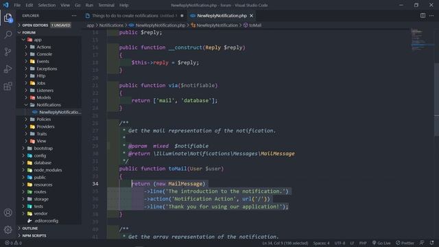Click the Notifications breadcrumb segment
The height and width of the screenshot is (247, 439).
111,25
